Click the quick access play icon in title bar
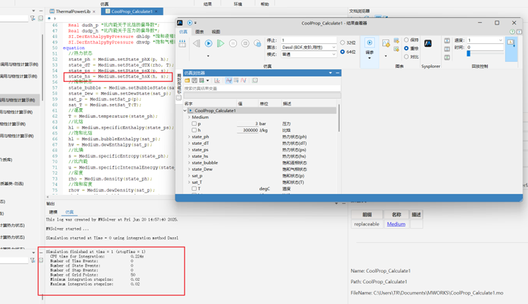528x304 pixels. click(190, 23)
